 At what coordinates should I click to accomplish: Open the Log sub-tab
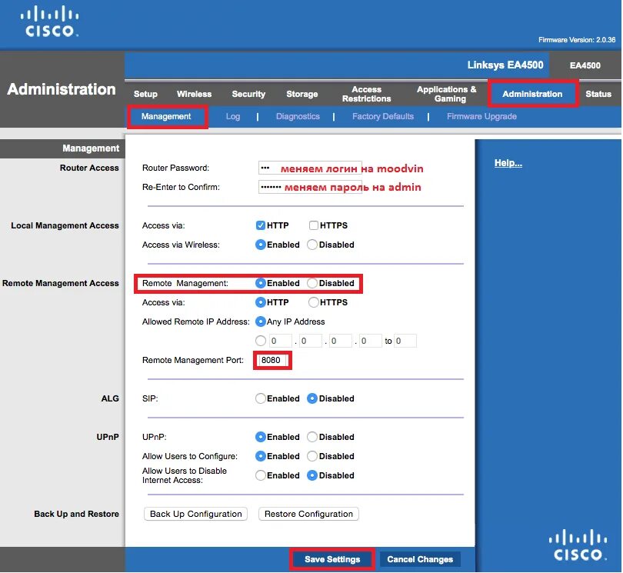[233, 116]
